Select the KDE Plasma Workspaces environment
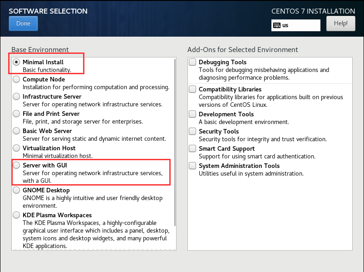 16,215
